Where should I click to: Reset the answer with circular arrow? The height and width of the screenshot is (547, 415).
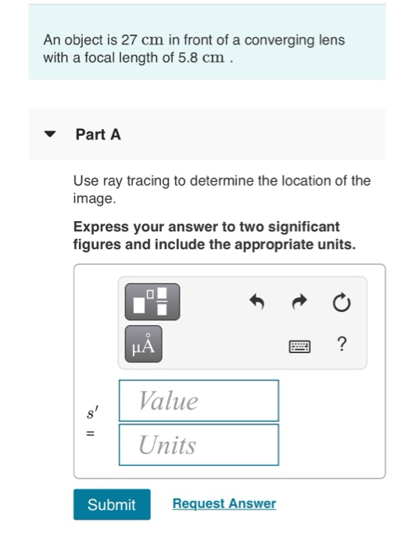click(x=342, y=302)
